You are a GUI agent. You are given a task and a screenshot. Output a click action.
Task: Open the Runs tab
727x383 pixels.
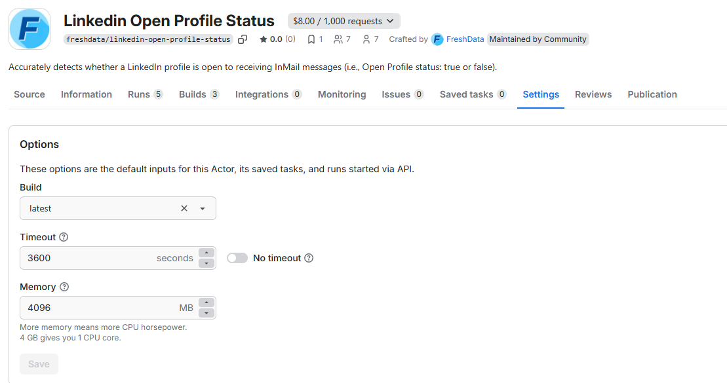pyautogui.click(x=145, y=94)
